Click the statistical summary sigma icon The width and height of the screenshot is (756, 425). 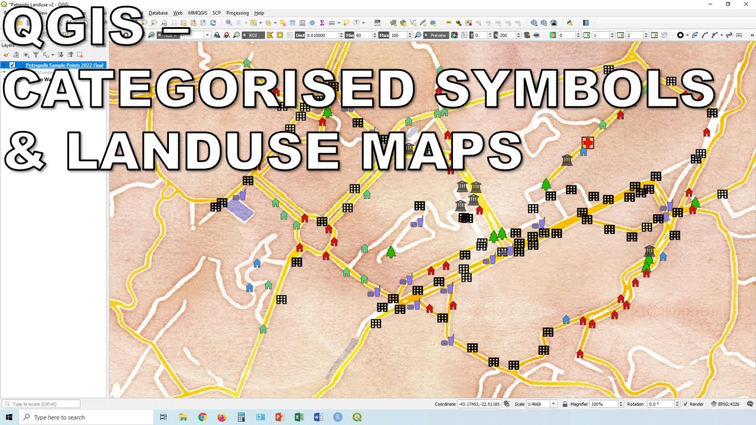[322, 22]
